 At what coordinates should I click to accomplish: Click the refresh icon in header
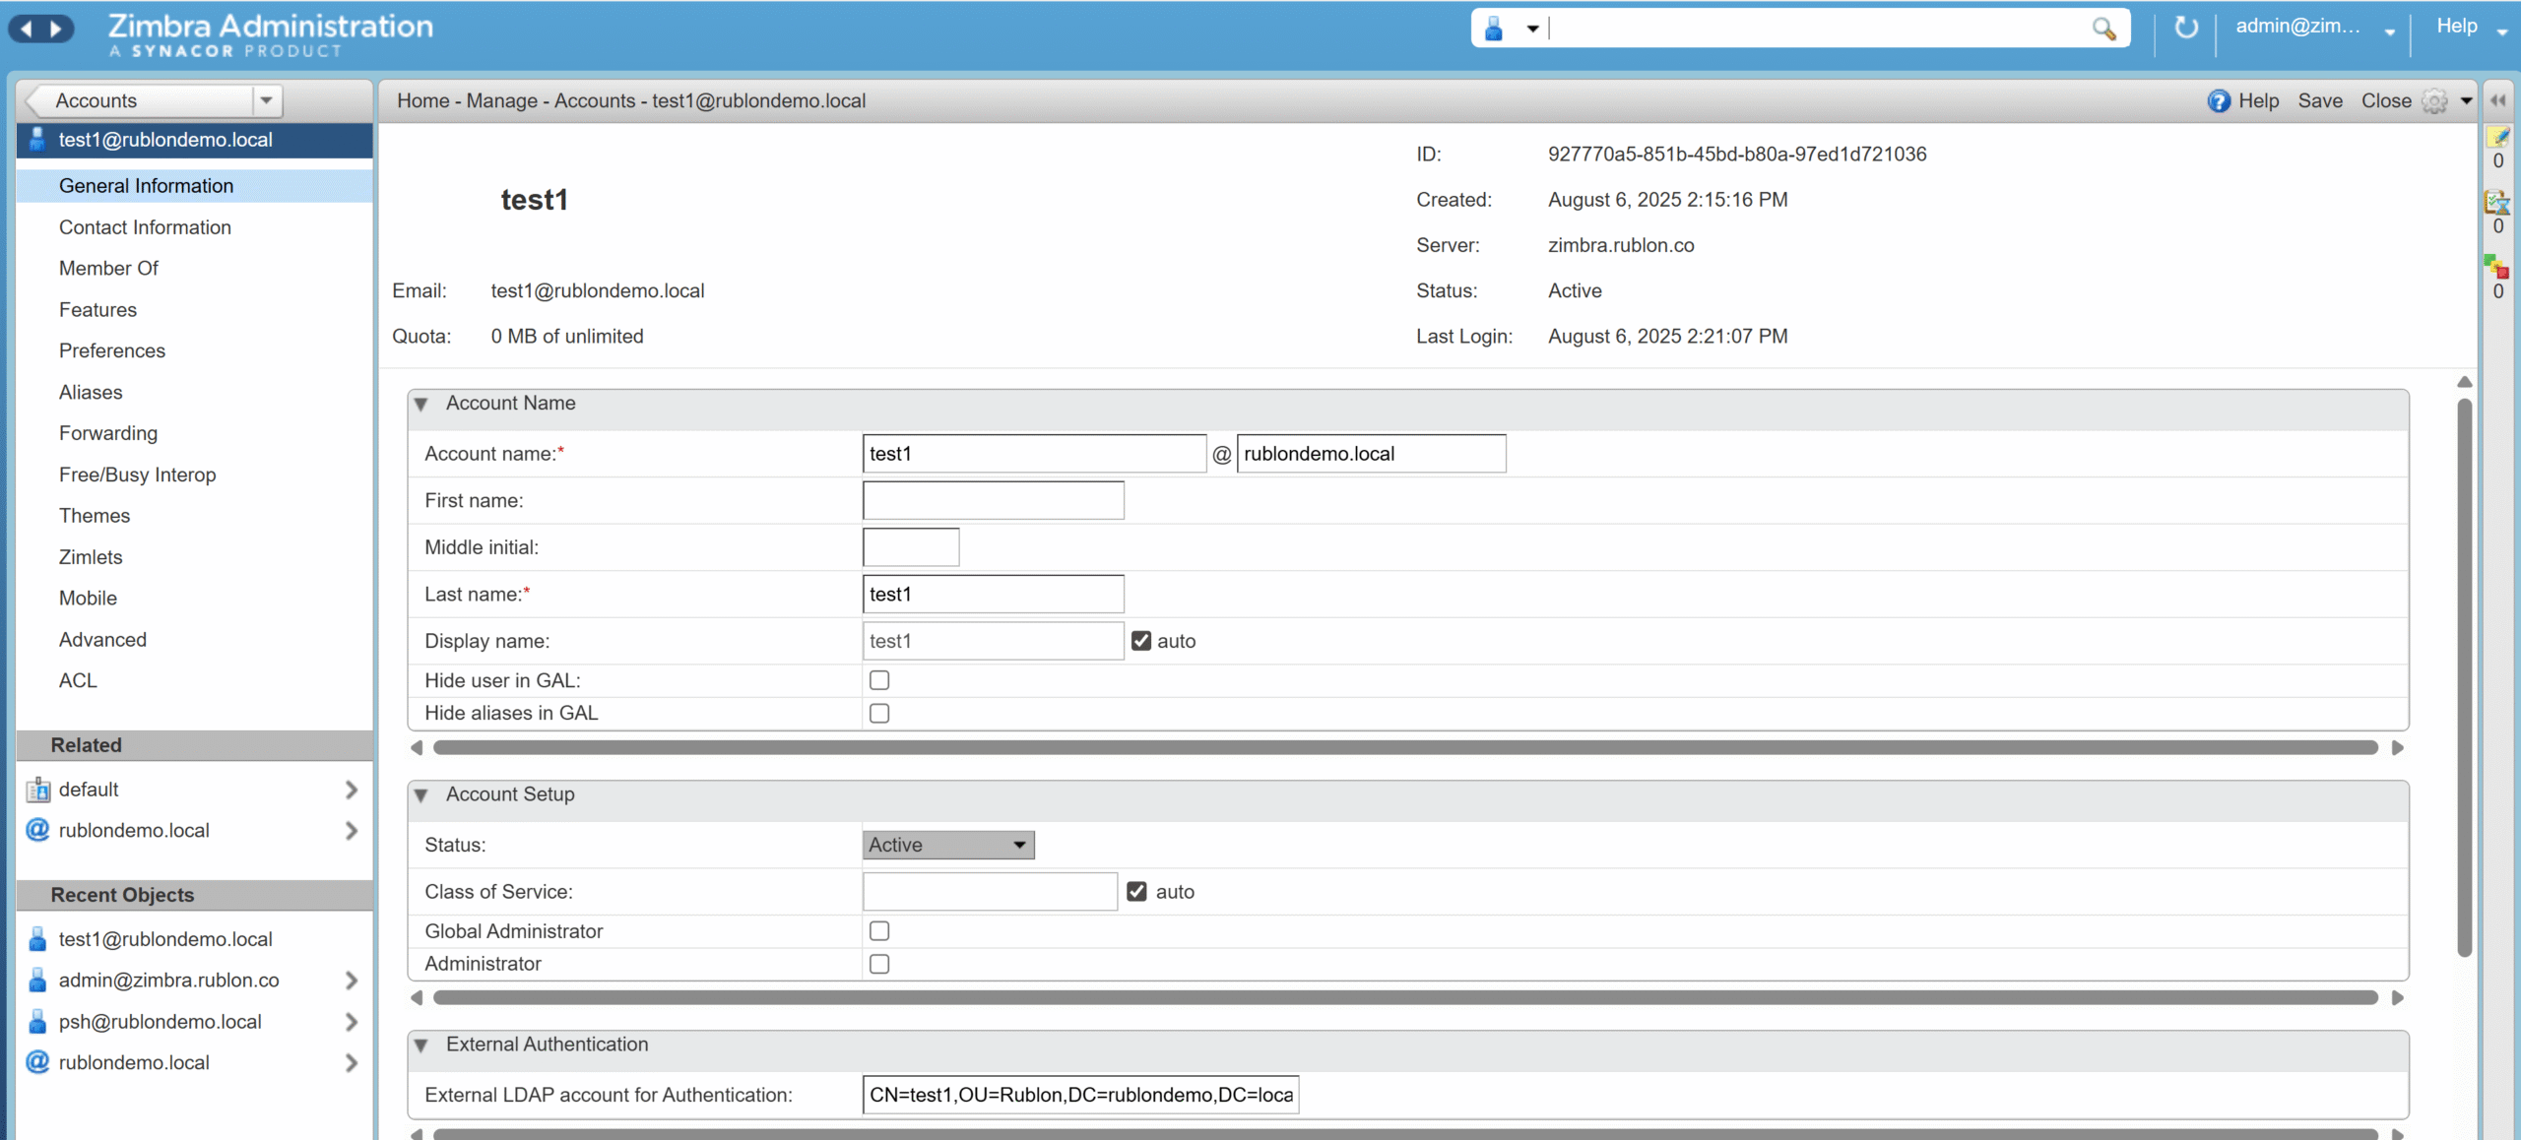[2185, 28]
